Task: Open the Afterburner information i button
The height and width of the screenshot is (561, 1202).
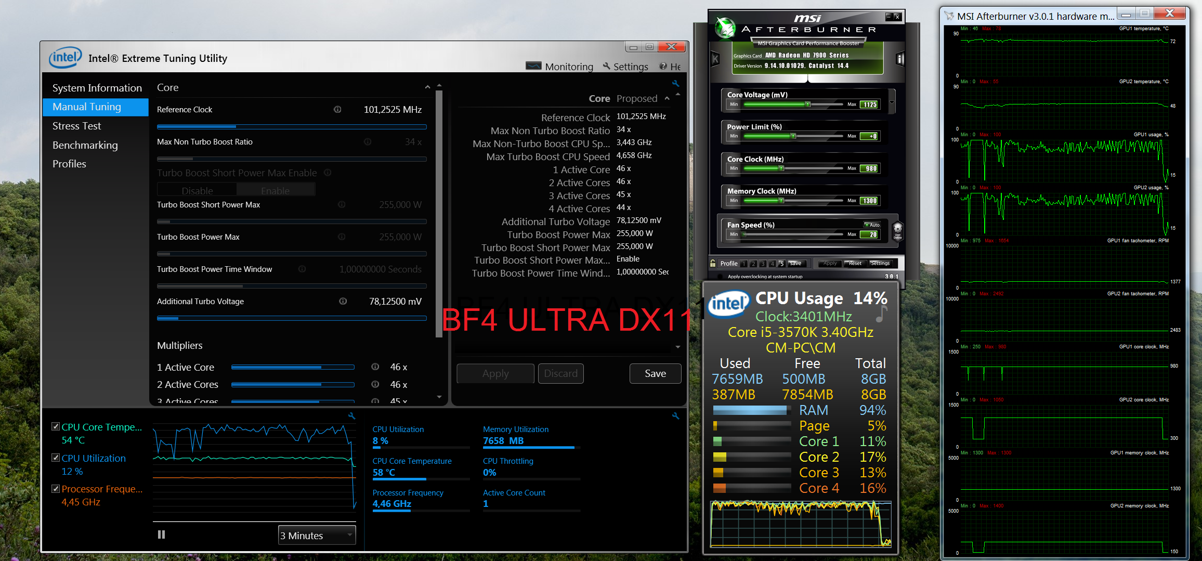Action: click(900, 59)
